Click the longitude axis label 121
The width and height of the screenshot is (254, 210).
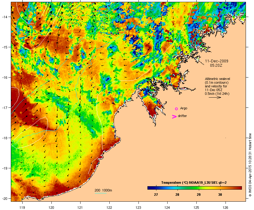80,208
